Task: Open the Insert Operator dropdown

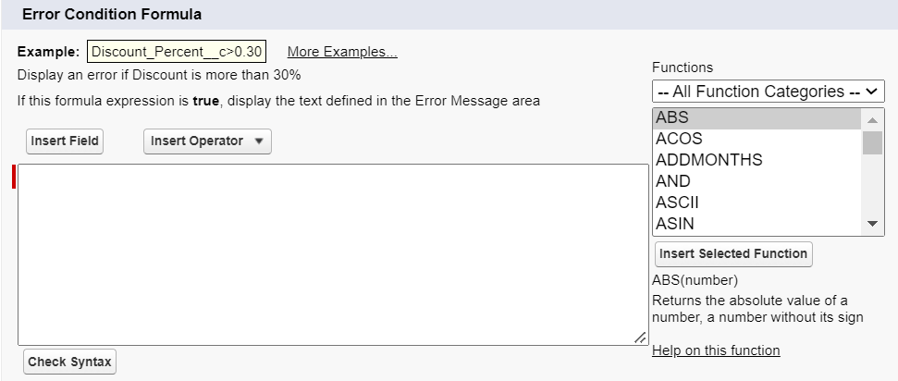Action: (x=207, y=141)
